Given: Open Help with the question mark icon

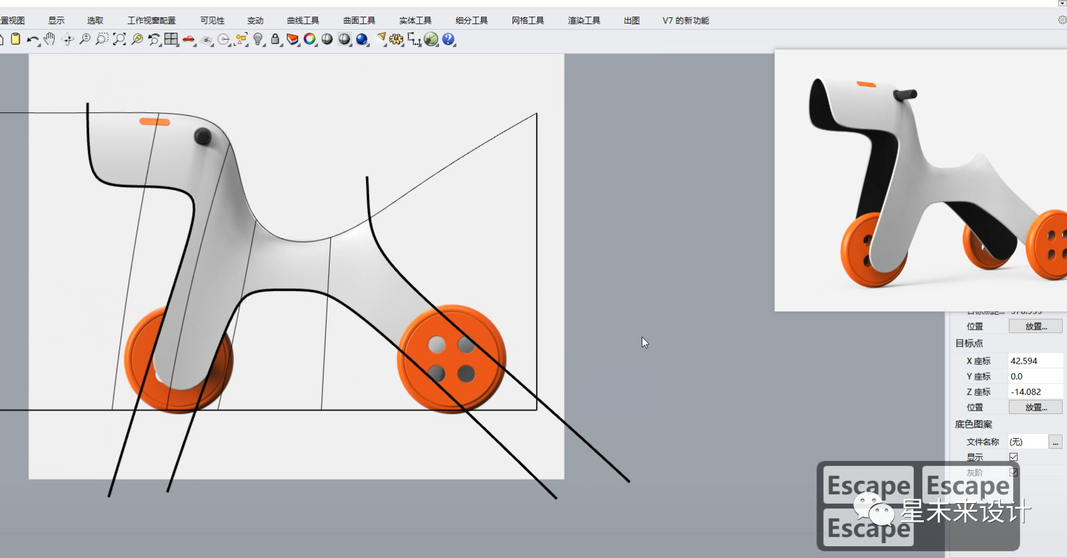Looking at the screenshot, I should tap(448, 40).
